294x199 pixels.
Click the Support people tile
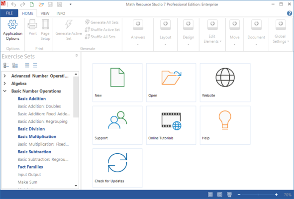coord(117,125)
